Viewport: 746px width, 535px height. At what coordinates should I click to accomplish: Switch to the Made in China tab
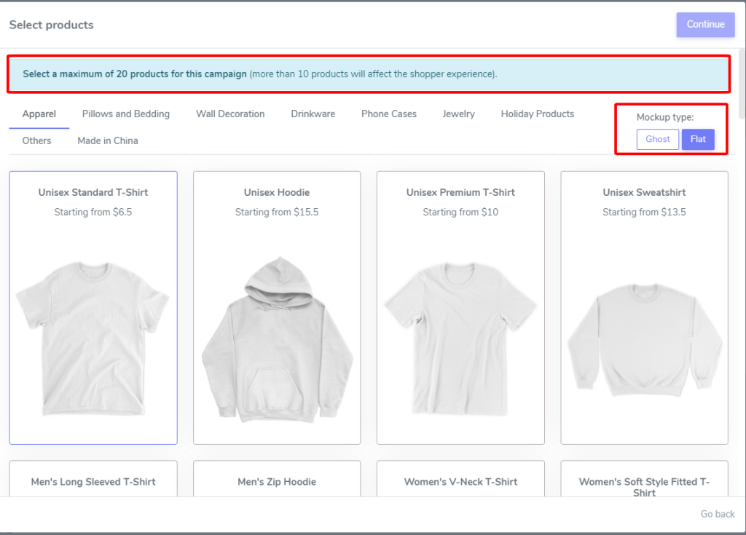(108, 140)
